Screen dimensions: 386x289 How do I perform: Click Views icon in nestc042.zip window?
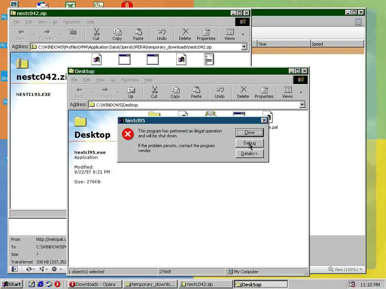click(x=230, y=34)
